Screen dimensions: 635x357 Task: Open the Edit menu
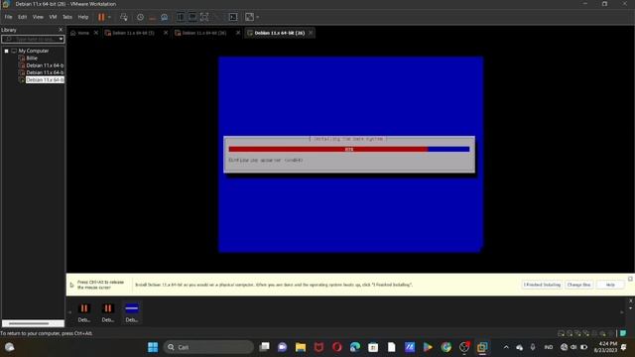(22, 17)
